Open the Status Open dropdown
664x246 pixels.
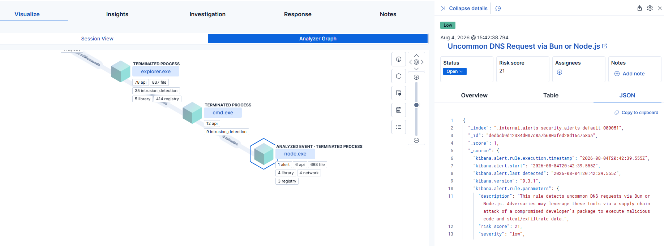(x=455, y=71)
